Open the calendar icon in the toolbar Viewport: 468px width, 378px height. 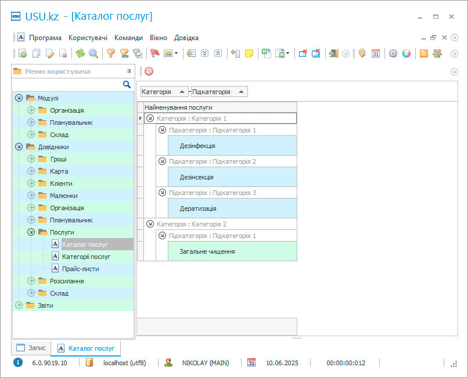376,53
